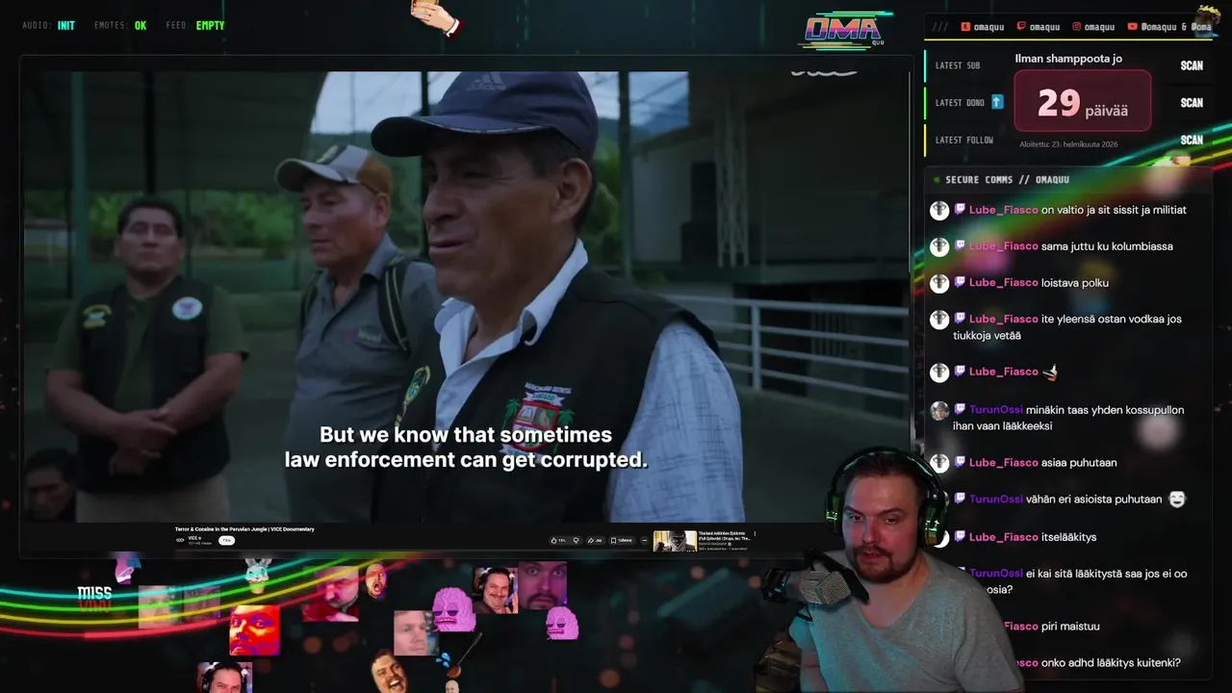
Task: Click the emoji in Lube_Fiasco's emoji-only message
Action: point(1052,372)
